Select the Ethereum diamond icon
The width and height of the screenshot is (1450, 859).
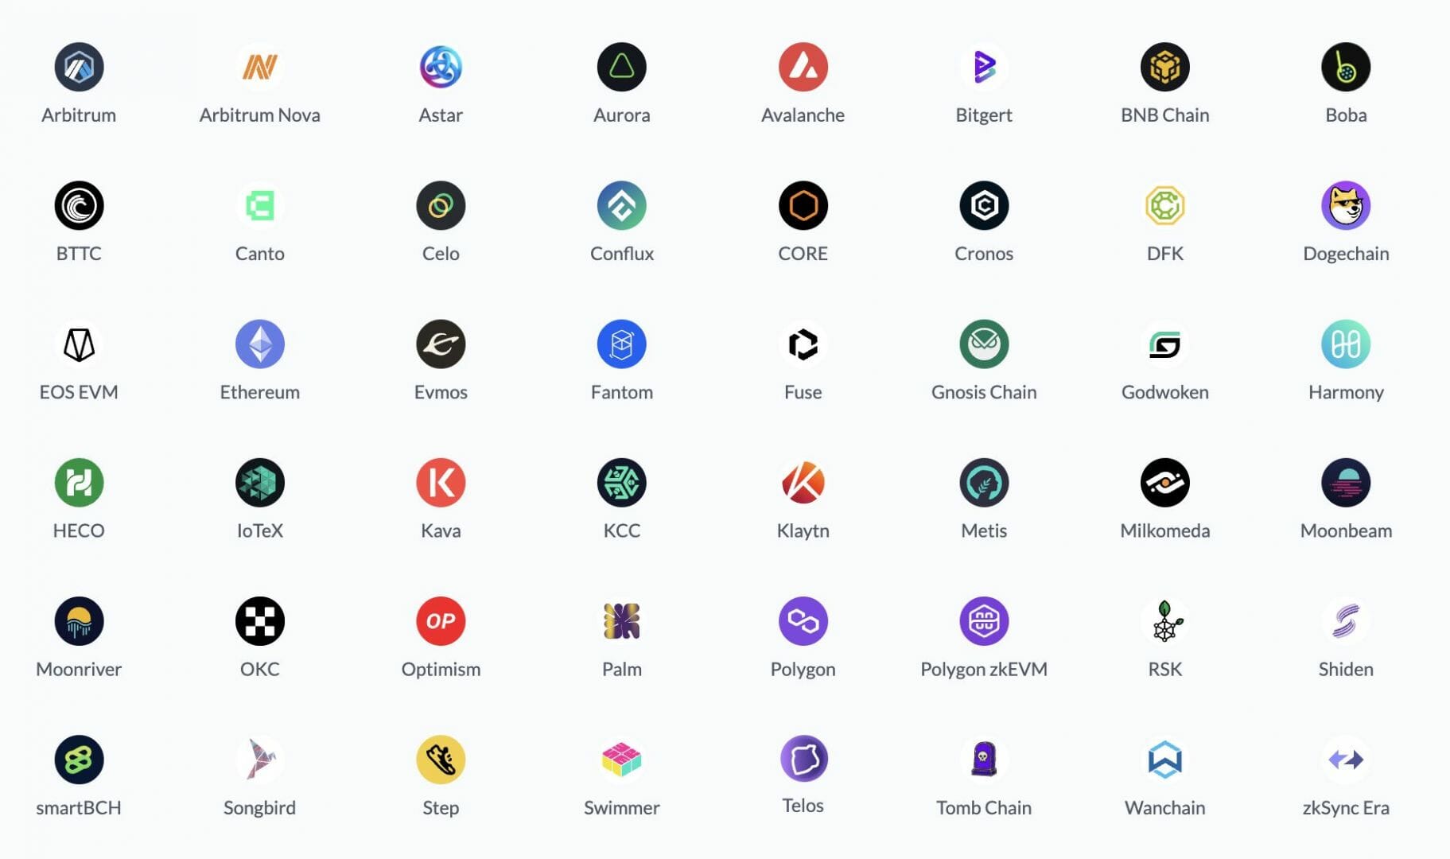click(259, 344)
